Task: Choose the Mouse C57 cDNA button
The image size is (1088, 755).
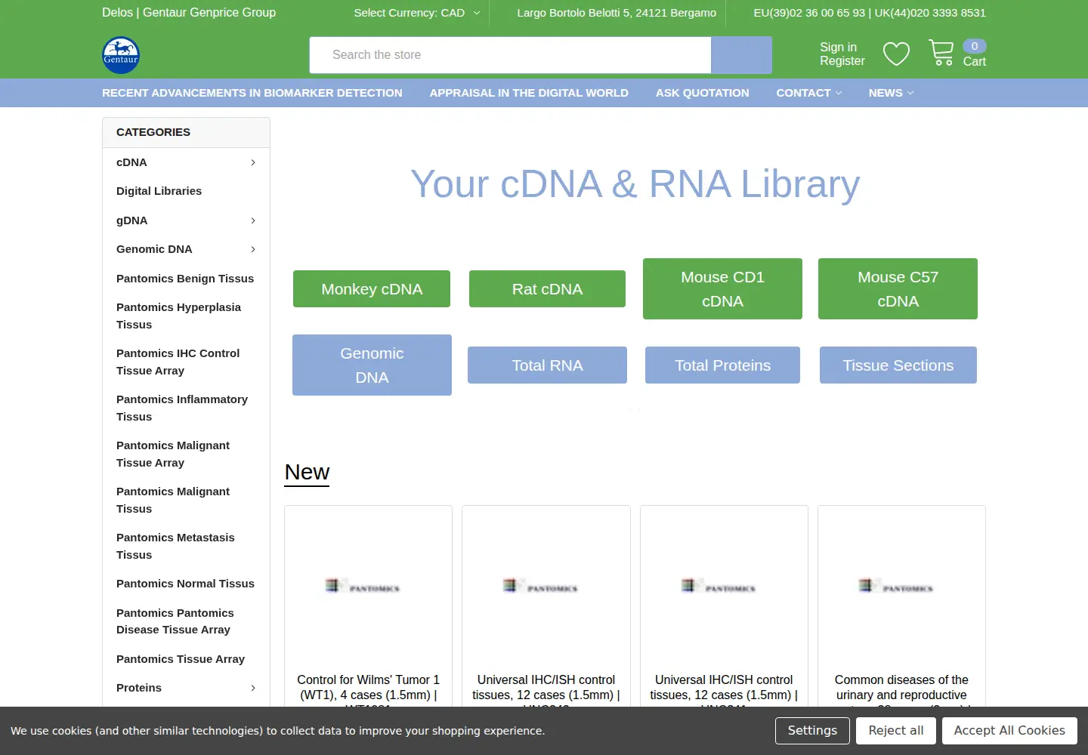Action: (x=898, y=289)
